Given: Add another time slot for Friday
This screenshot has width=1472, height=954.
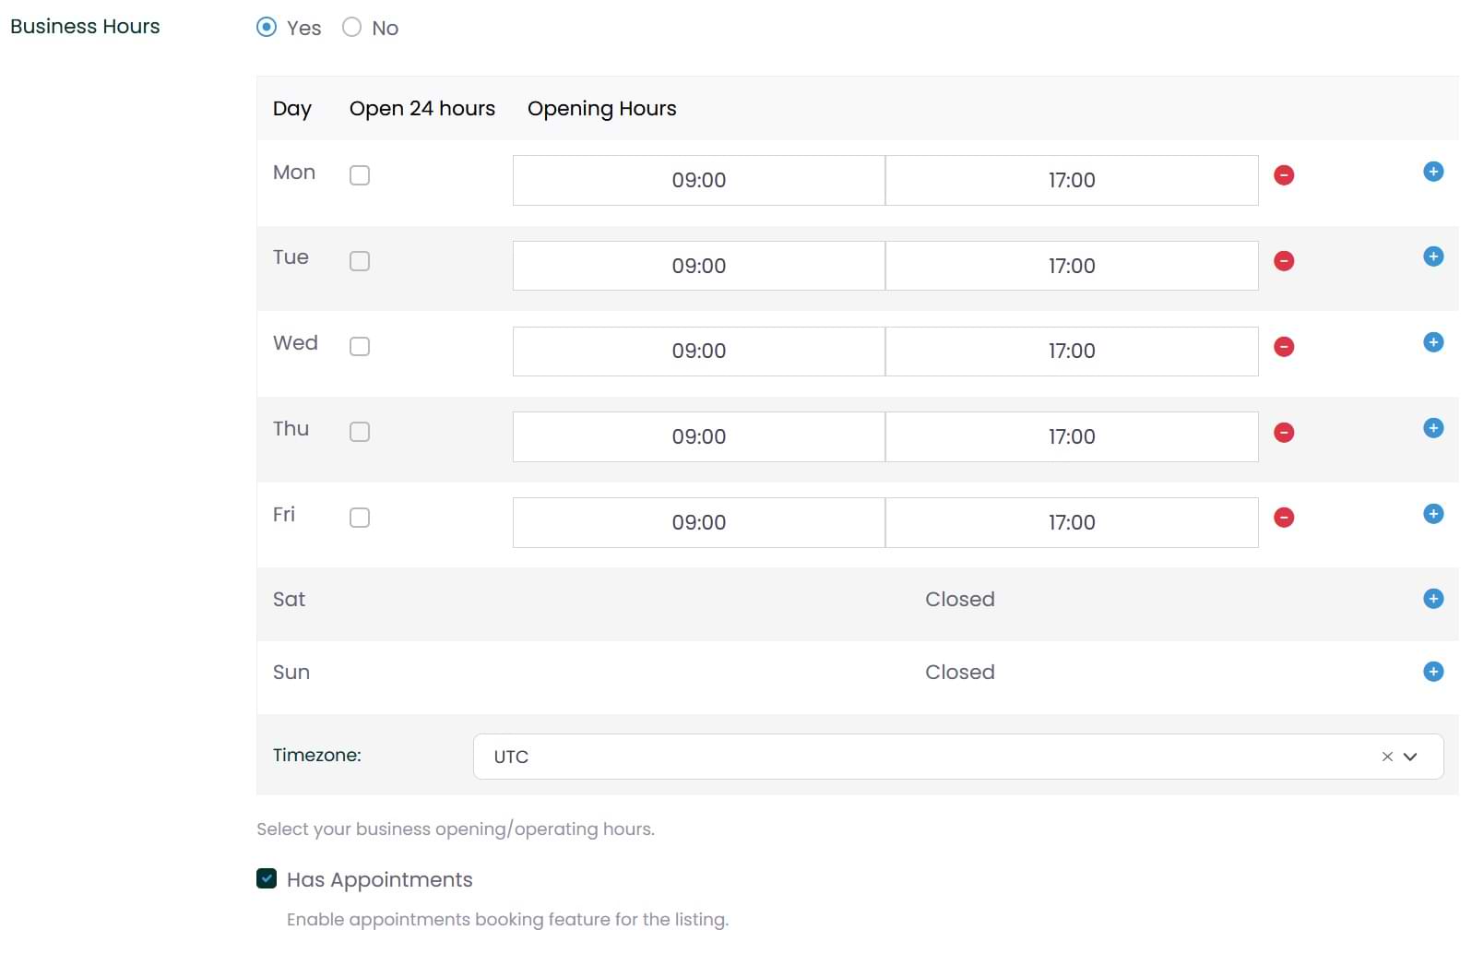Looking at the screenshot, I should [x=1432, y=514].
